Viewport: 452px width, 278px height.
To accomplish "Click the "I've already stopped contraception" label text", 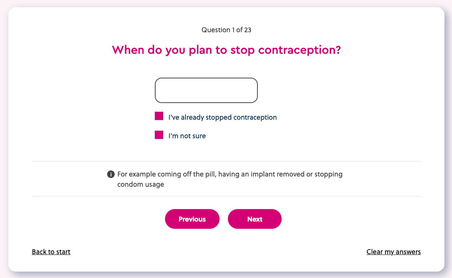I will pyautogui.click(x=223, y=117).
